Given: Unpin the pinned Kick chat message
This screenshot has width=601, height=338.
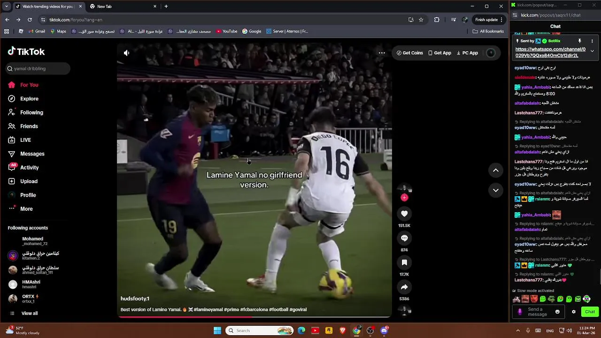Looking at the screenshot, I should pyautogui.click(x=579, y=41).
